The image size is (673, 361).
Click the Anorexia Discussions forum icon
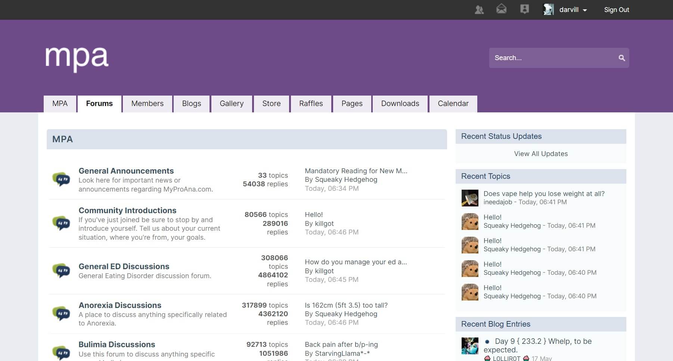61,313
